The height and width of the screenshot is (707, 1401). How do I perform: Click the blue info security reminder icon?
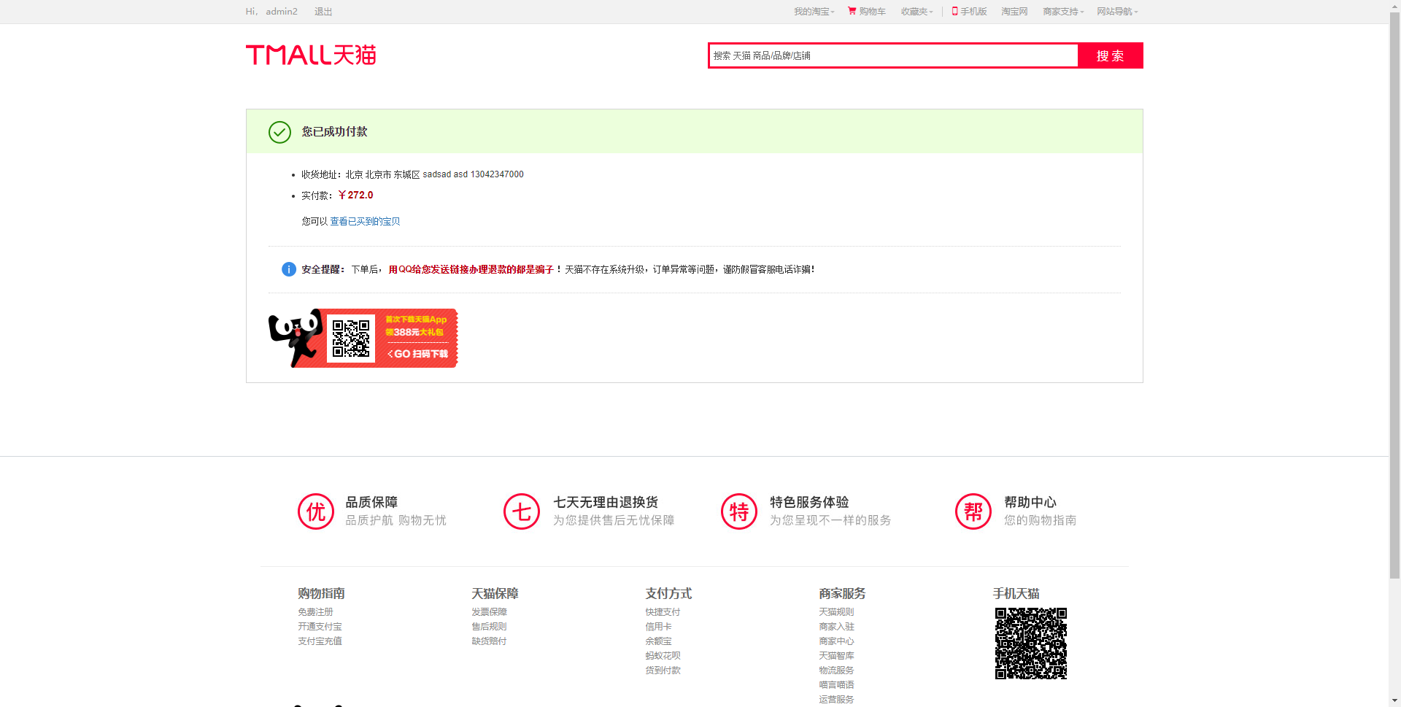click(289, 269)
